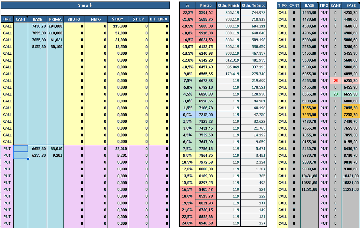Select CANT cell of PUT 6255,30 row in Simu
This screenshot has width=363, height=228.
[x=21, y=155]
